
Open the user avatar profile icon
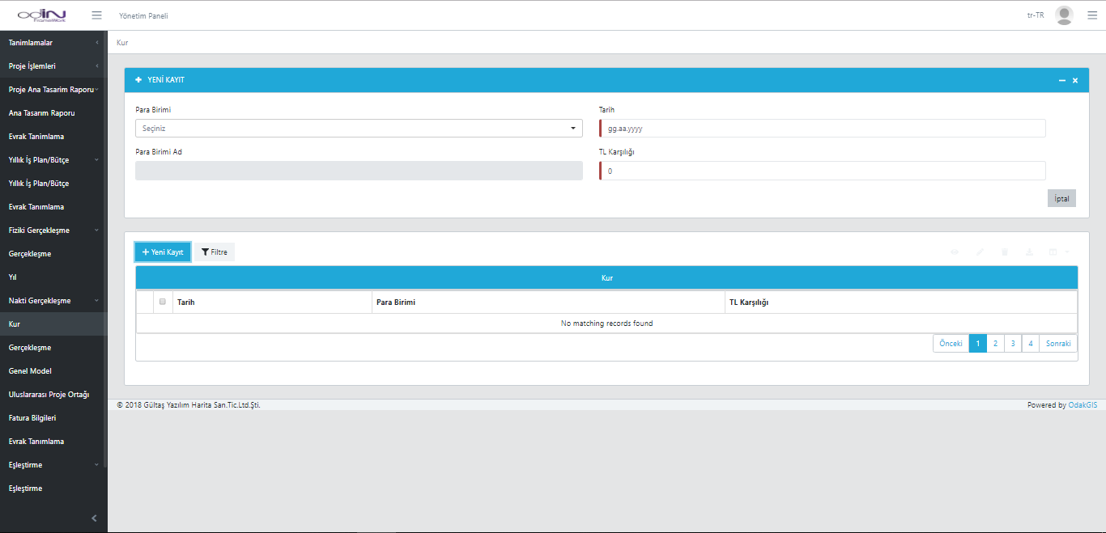pyautogui.click(x=1064, y=15)
